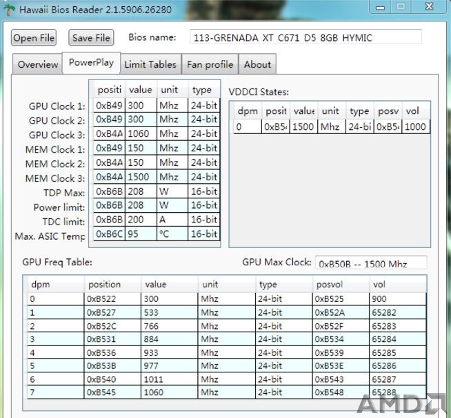The height and width of the screenshot is (418, 451).
Task: Focus the Bios name input field
Action: 305,37
